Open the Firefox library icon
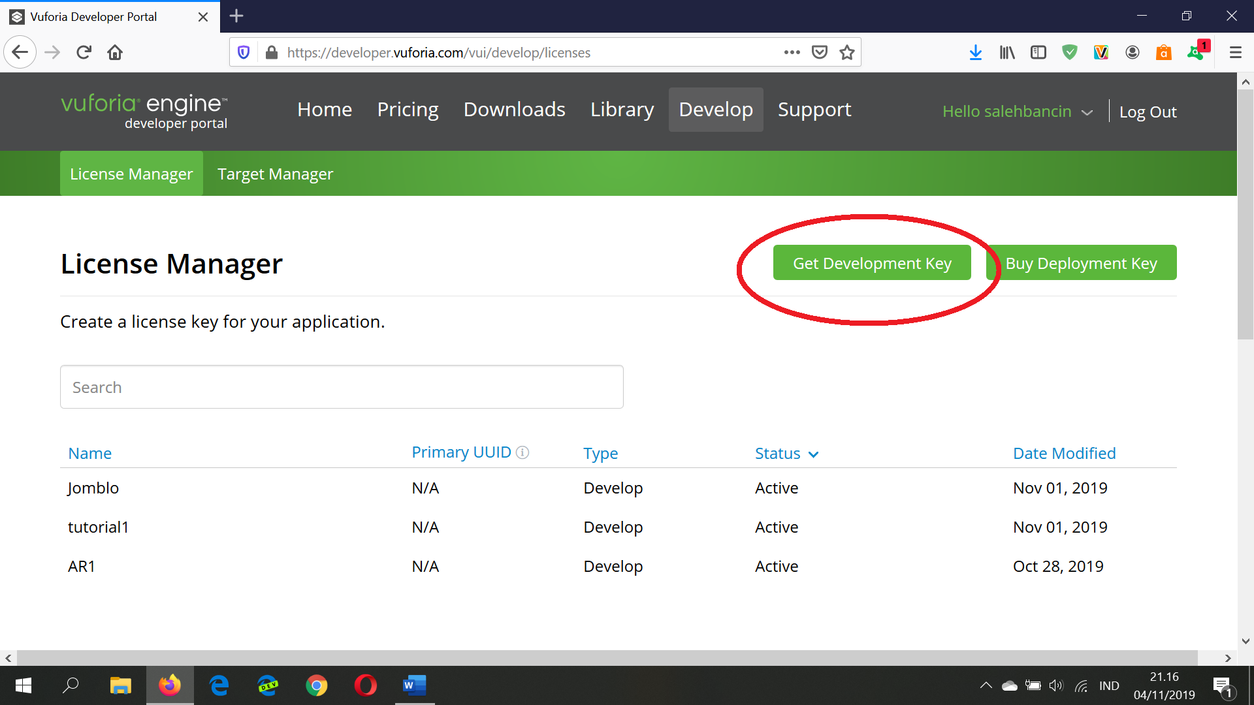 coord(1007,52)
